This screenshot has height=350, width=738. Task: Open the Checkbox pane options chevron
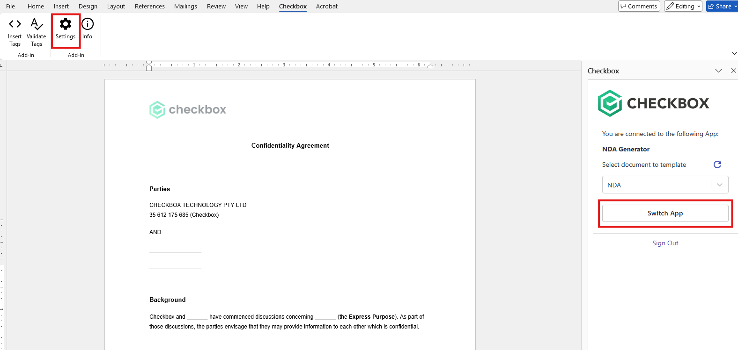(x=718, y=71)
